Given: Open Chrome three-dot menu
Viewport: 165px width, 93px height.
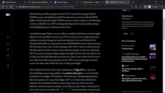Looking at the screenshot, I should [162, 7].
